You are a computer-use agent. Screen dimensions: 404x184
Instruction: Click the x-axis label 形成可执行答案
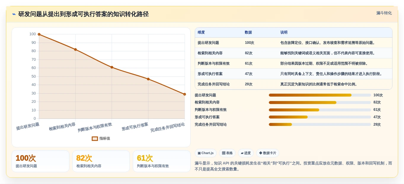tap(135, 127)
